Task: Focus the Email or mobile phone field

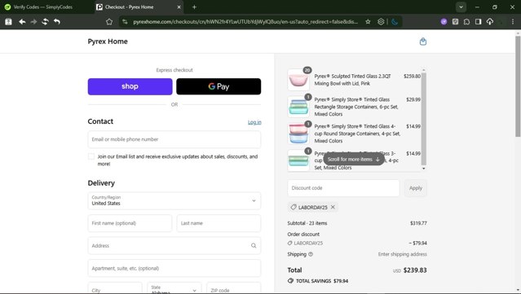Action: (x=174, y=139)
